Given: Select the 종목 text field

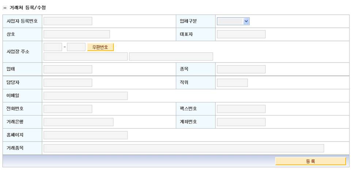Looking at the screenshot, I should click(241, 69).
